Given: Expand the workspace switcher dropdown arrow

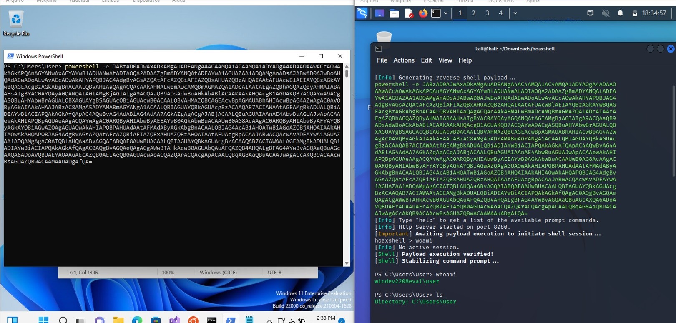Looking at the screenshot, I should click(x=515, y=13).
